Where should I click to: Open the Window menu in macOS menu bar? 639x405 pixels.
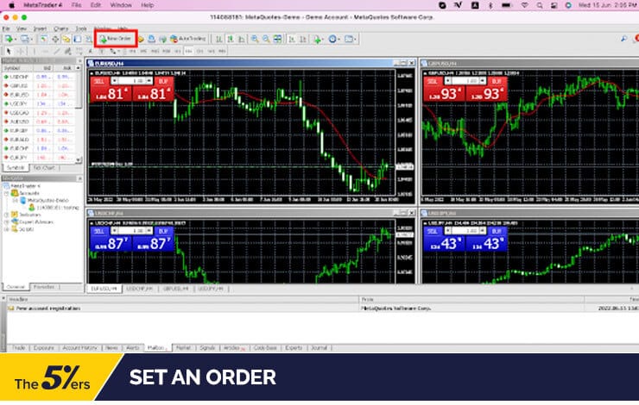pos(121,5)
